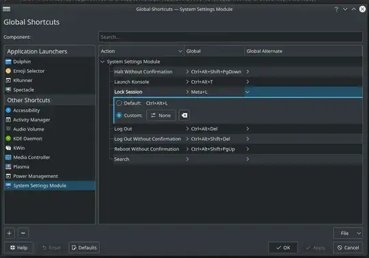Screen dimensions: 369x258
Task: Remove component with minus button
Action: tap(23, 233)
